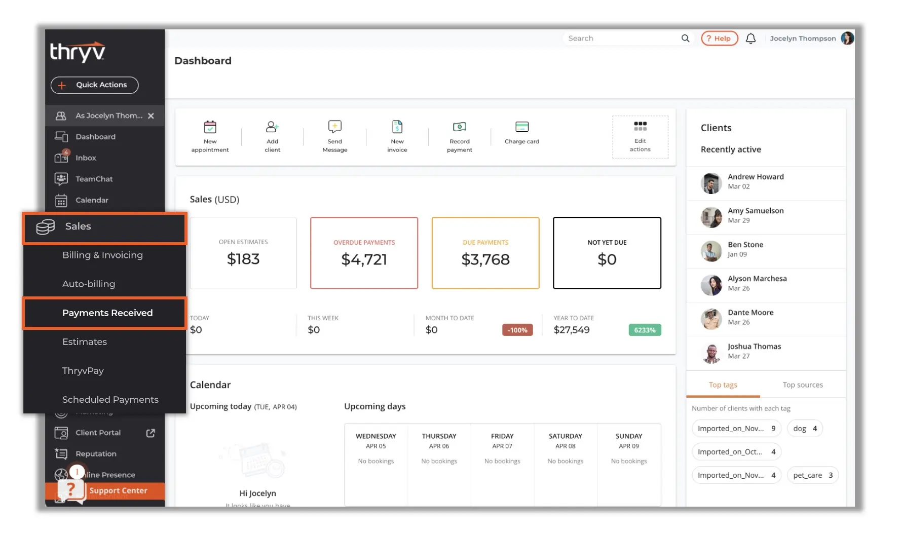Screen dimensions: 901x534
Task: Click the dog tag chip
Action: (x=805, y=429)
